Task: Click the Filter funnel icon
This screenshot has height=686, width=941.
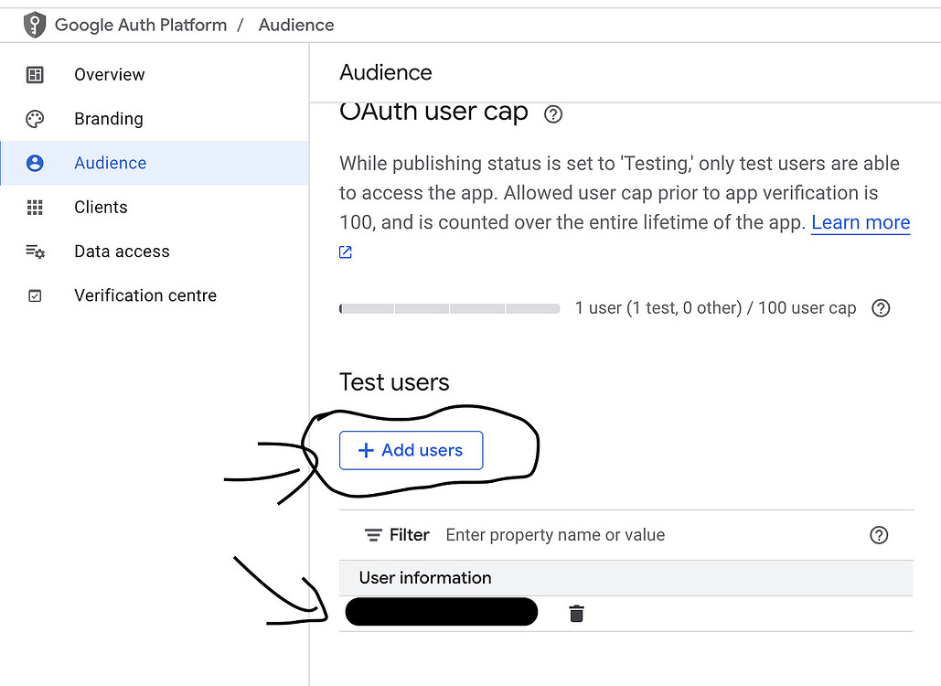Action: (372, 534)
